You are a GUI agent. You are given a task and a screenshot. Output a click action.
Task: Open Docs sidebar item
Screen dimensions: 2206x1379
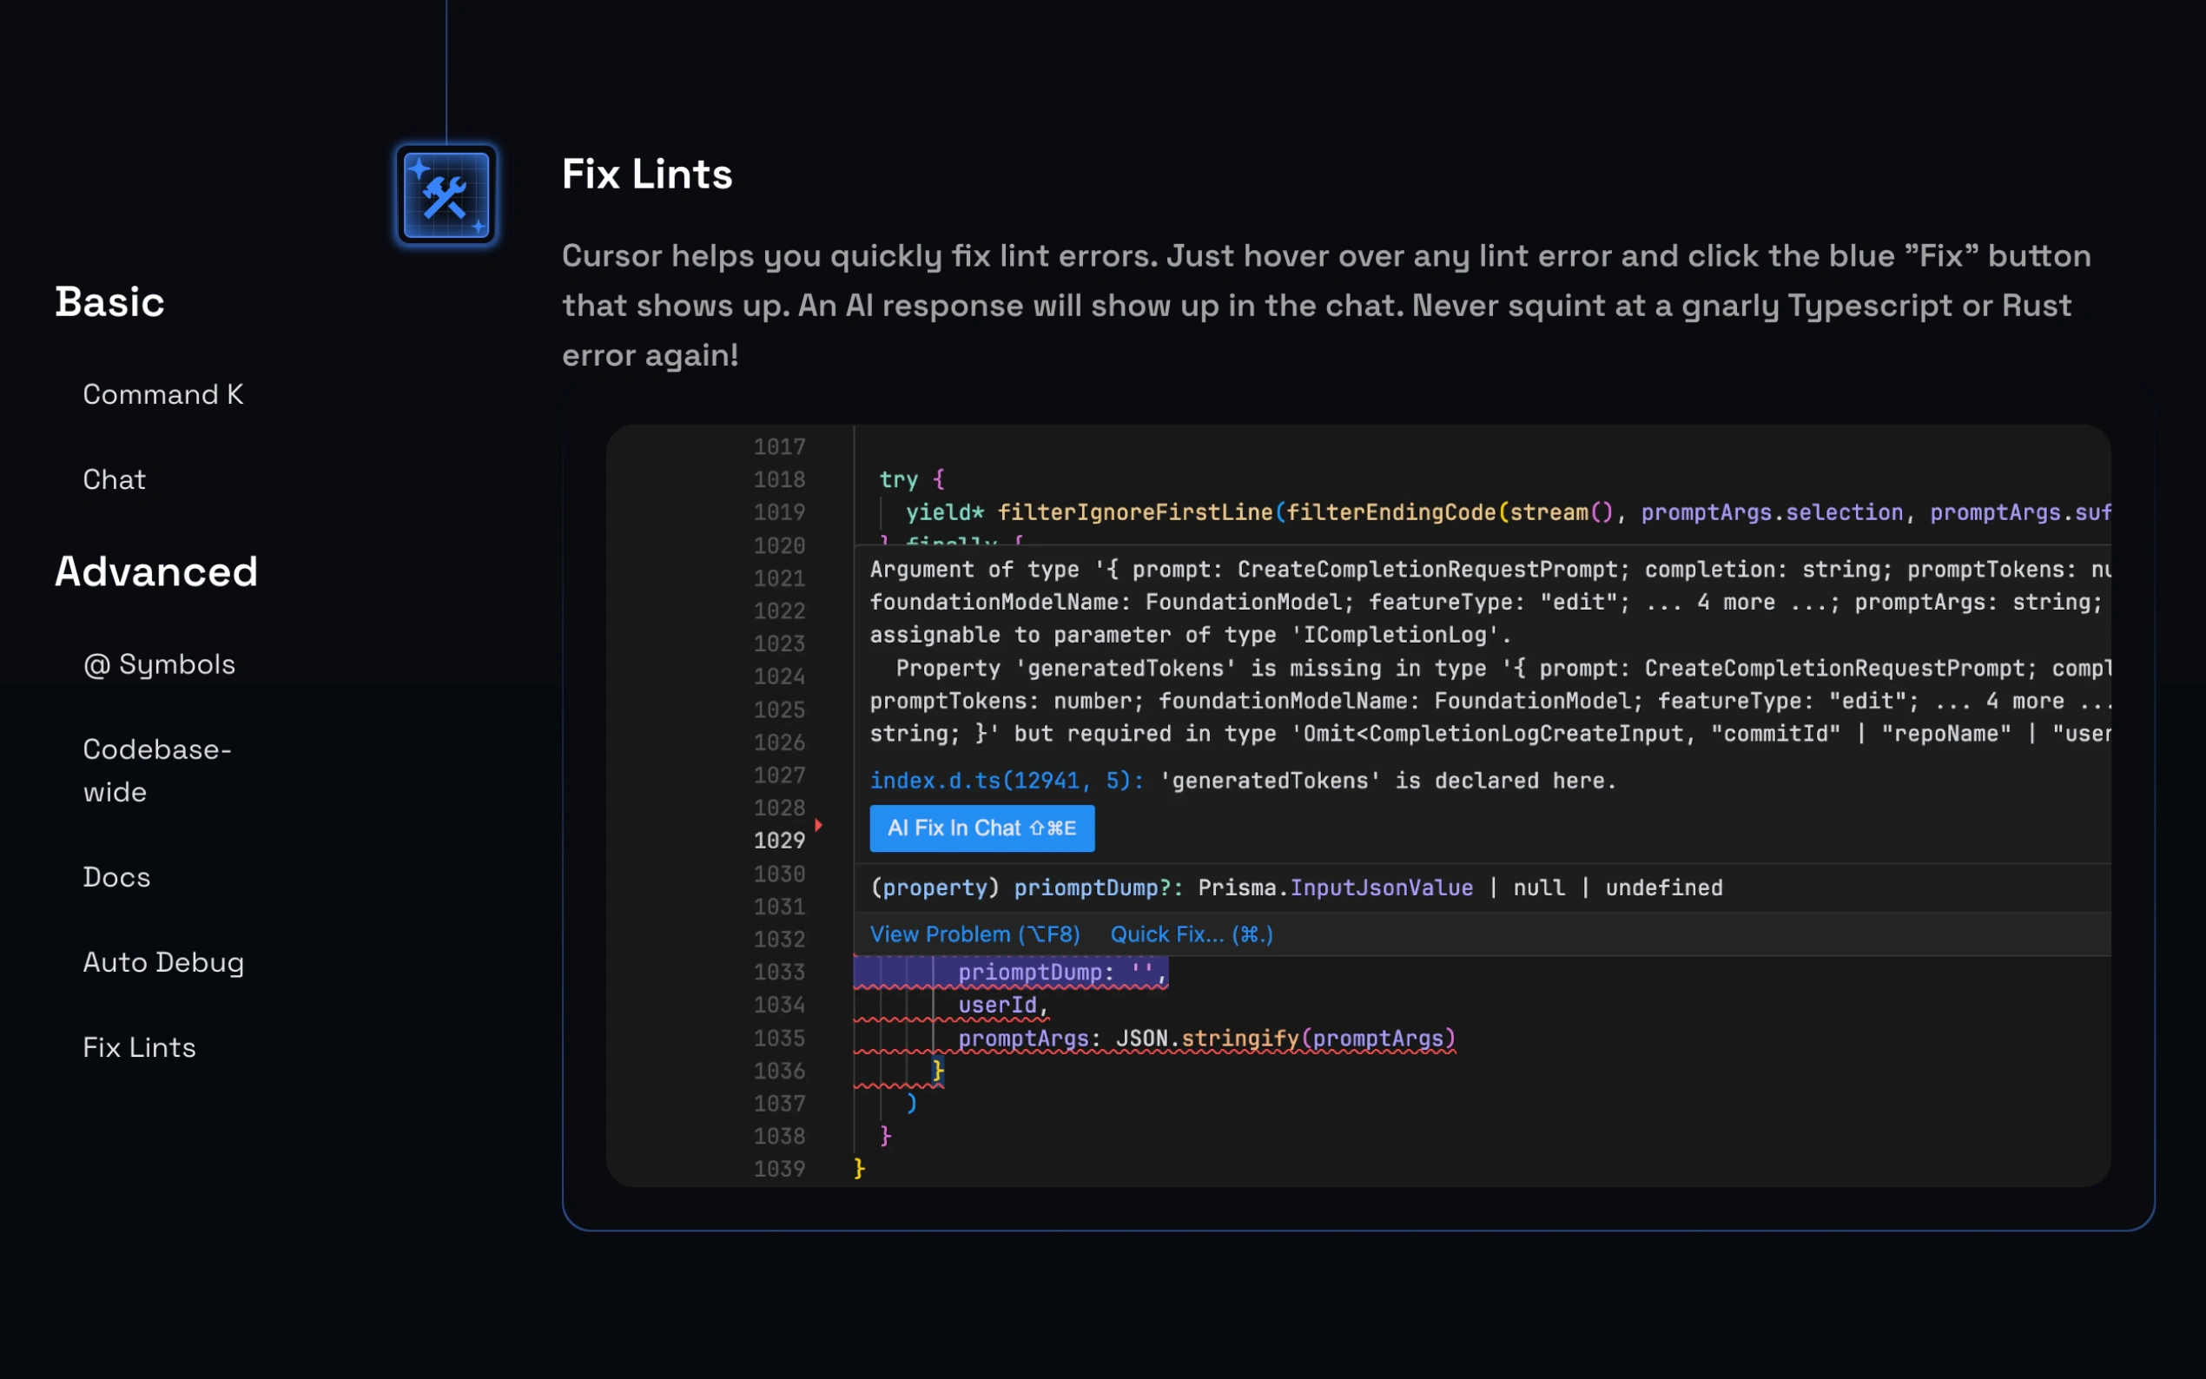pos(116,876)
